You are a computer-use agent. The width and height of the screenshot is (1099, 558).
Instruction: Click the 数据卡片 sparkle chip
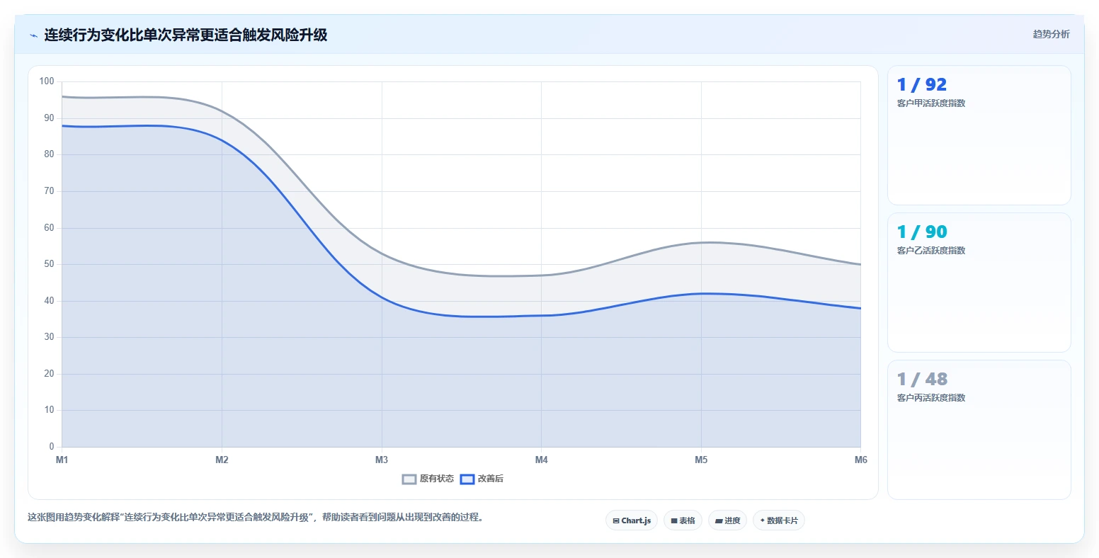pos(778,520)
